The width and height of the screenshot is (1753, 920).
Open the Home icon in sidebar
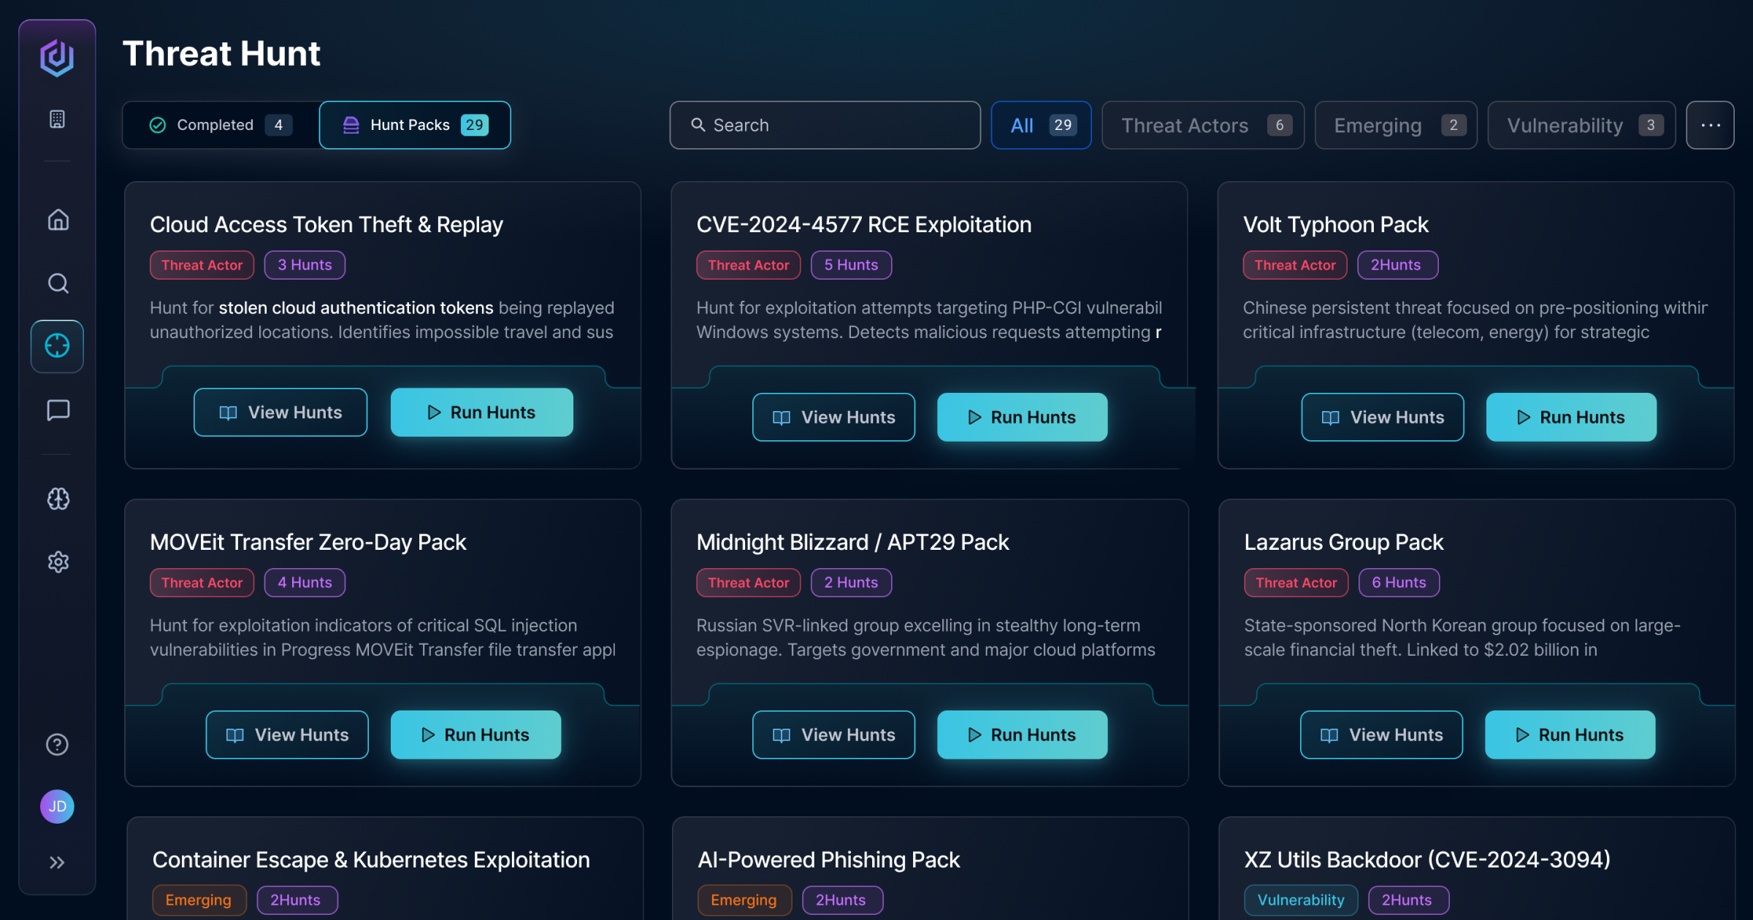[58, 220]
